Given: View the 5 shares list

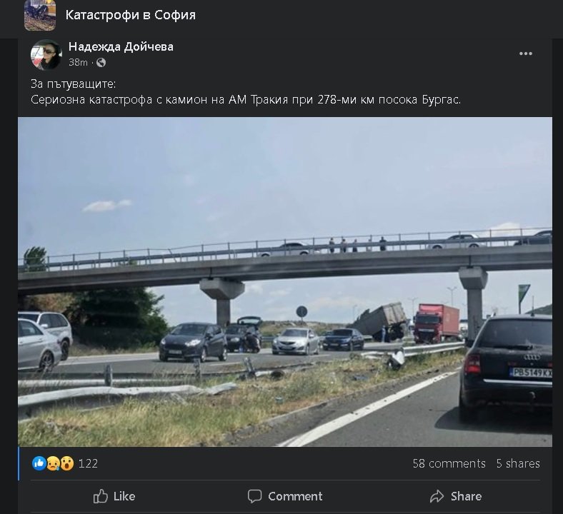Looking at the screenshot, I should tap(518, 463).
